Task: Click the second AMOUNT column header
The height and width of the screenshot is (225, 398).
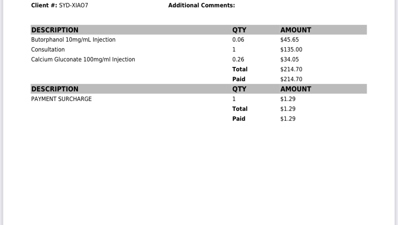Action: click(x=296, y=89)
